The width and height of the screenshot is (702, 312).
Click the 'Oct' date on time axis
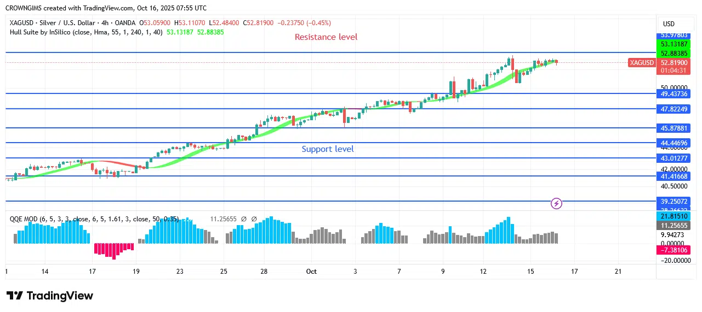311,272
